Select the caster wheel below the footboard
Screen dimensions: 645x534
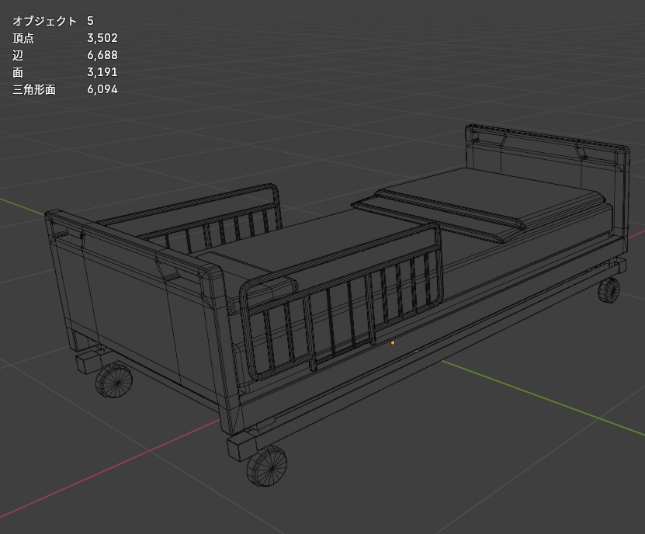pyautogui.click(x=114, y=381)
